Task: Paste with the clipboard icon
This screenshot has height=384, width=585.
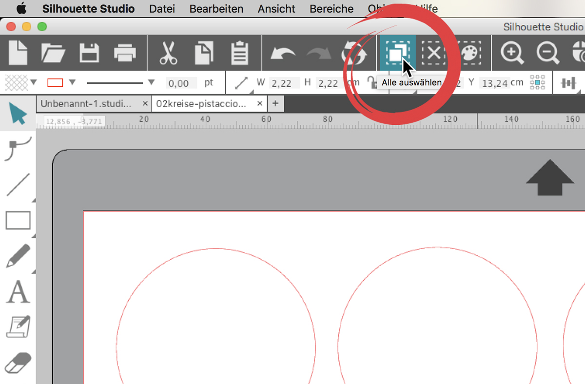Action: pos(239,53)
